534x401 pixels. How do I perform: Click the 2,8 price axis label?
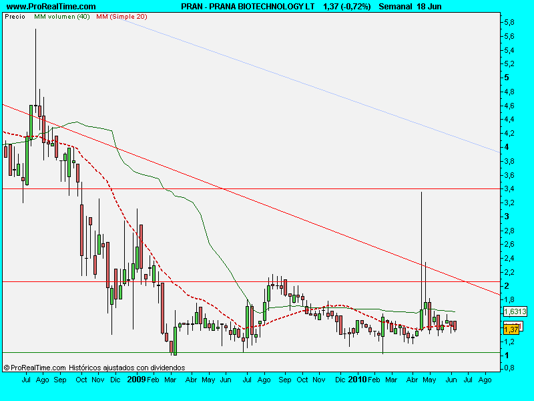(x=509, y=231)
